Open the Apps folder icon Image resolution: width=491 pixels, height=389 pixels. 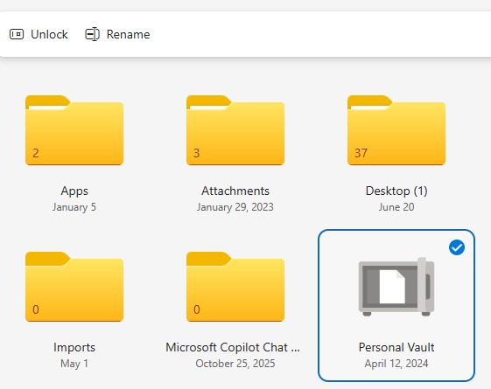click(74, 130)
